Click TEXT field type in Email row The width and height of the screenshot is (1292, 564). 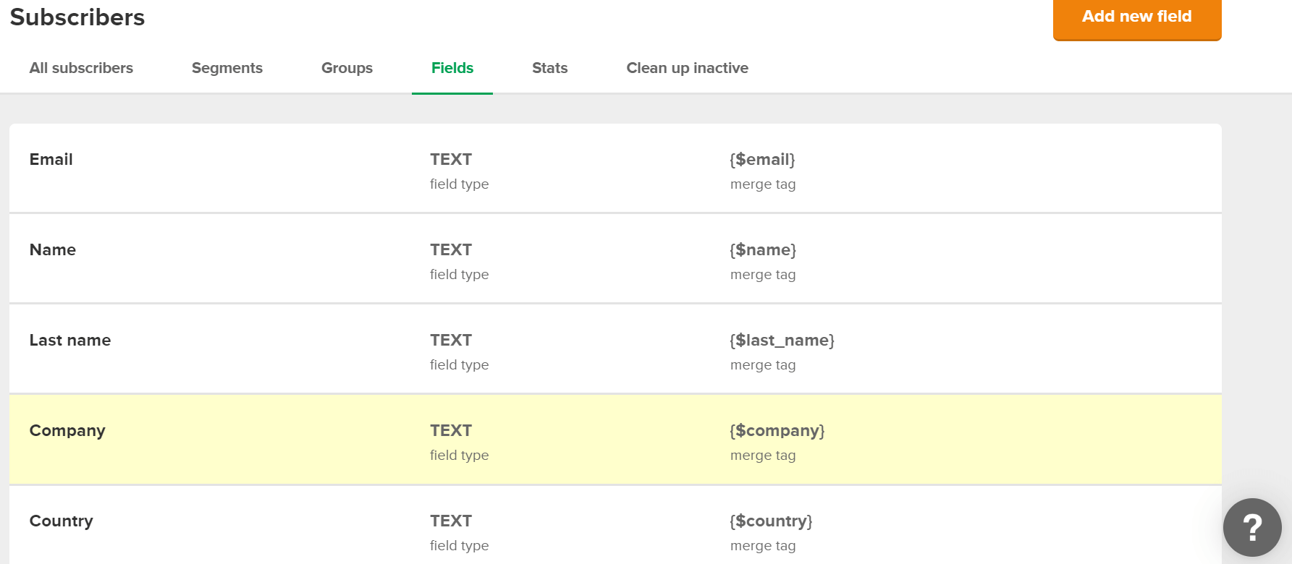(451, 159)
